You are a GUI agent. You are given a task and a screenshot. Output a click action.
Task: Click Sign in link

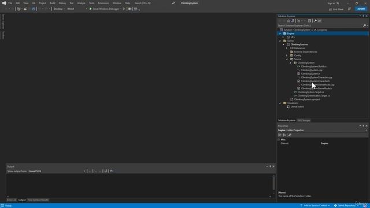(331, 3)
